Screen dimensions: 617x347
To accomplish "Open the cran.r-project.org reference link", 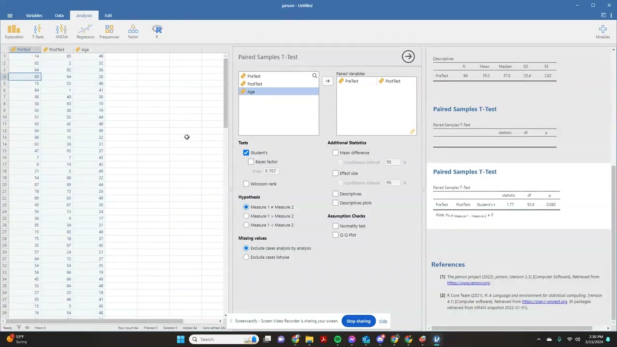I will (x=544, y=302).
